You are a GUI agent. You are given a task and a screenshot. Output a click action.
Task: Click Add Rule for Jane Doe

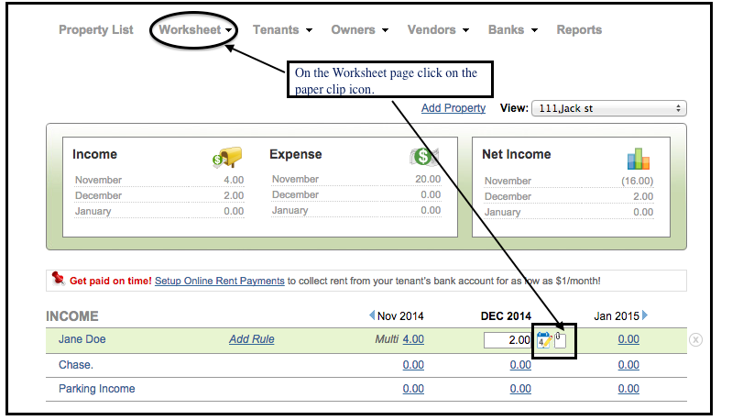click(251, 339)
